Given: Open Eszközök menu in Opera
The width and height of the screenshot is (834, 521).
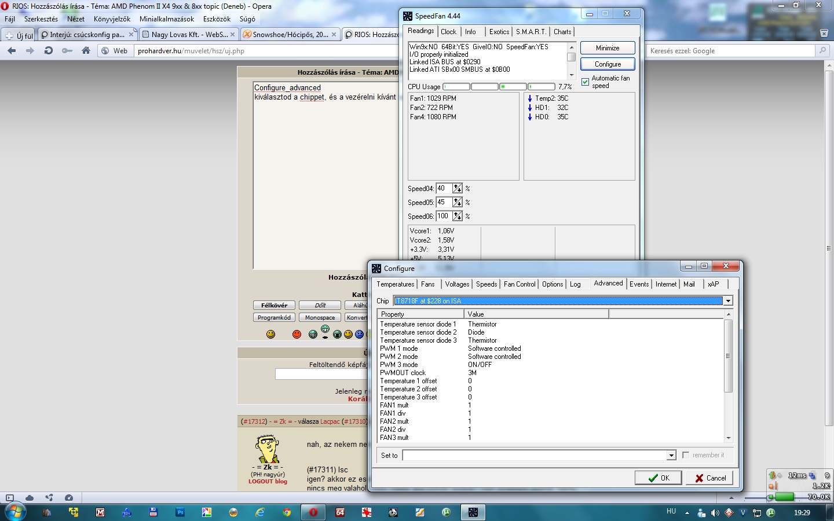Looking at the screenshot, I should [x=217, y=19].
